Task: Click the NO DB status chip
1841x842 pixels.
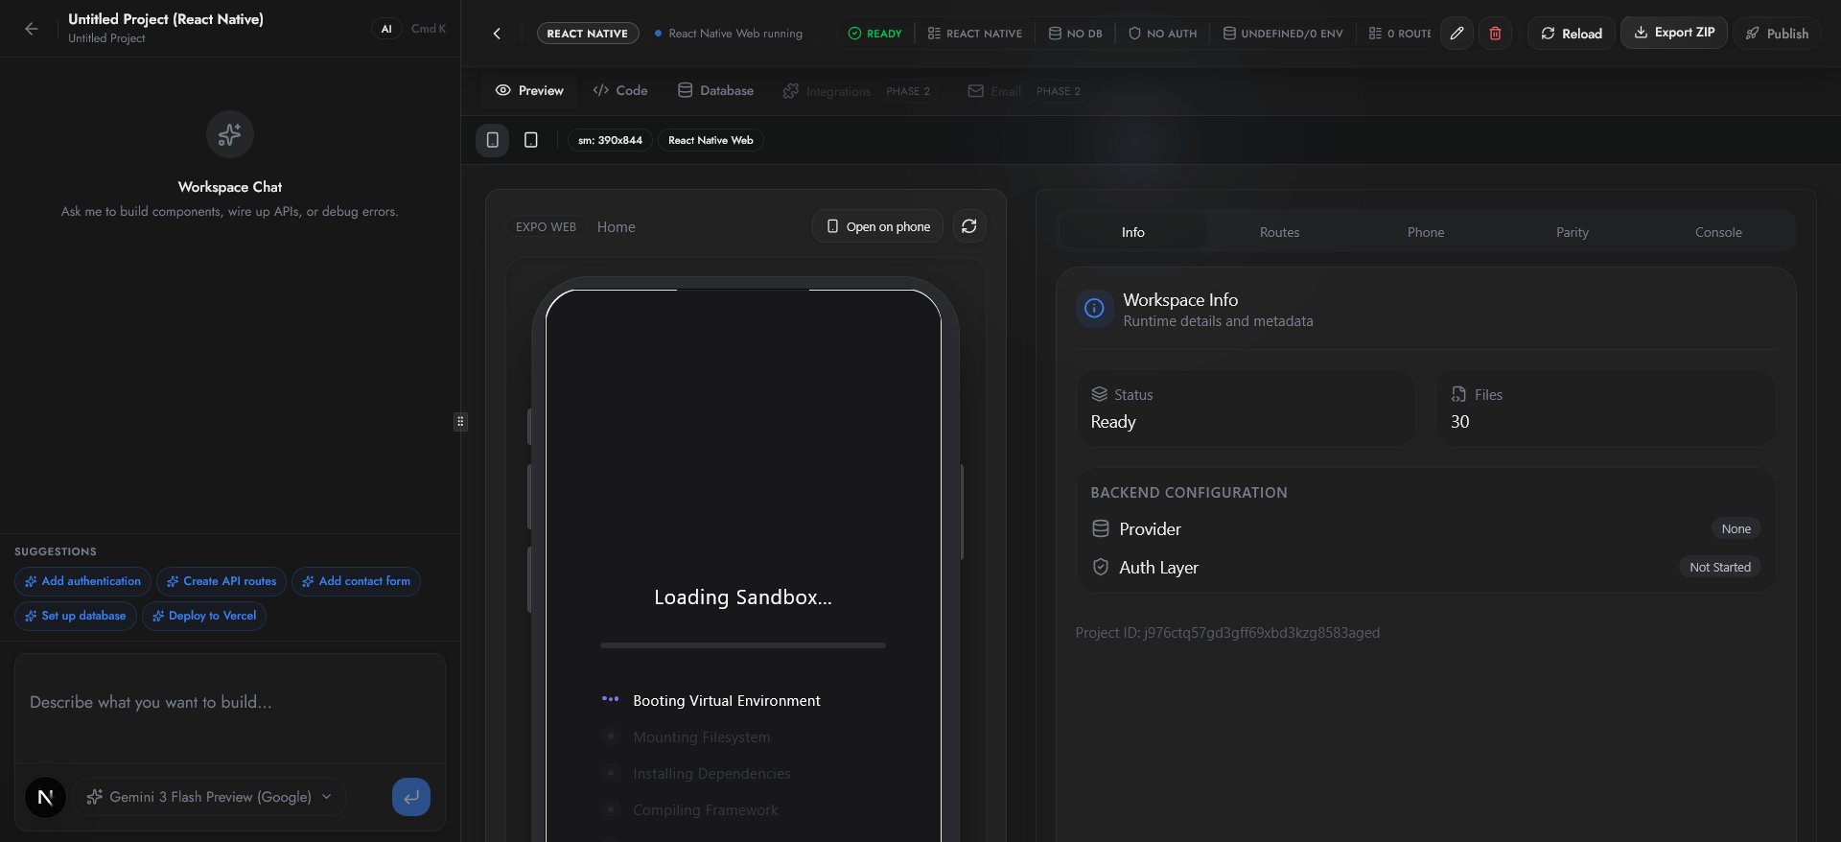Action: [x=1075, y=34]
